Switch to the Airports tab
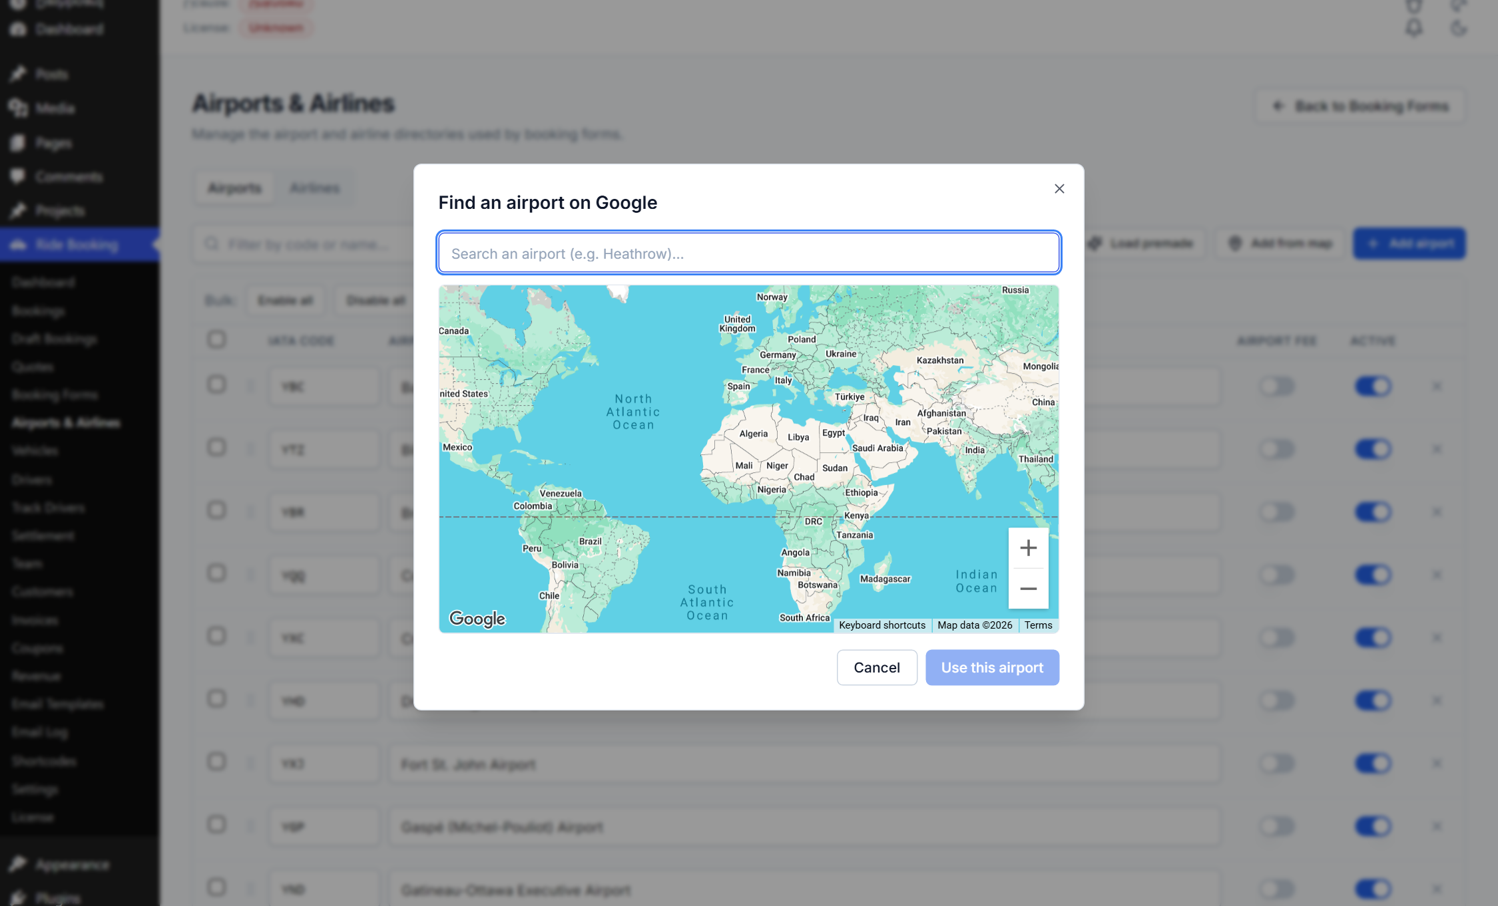This screenshot has height=906, width=1498. pos(234,188)
